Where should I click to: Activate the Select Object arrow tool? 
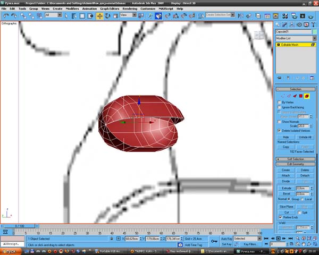click(x=66, y=15)
